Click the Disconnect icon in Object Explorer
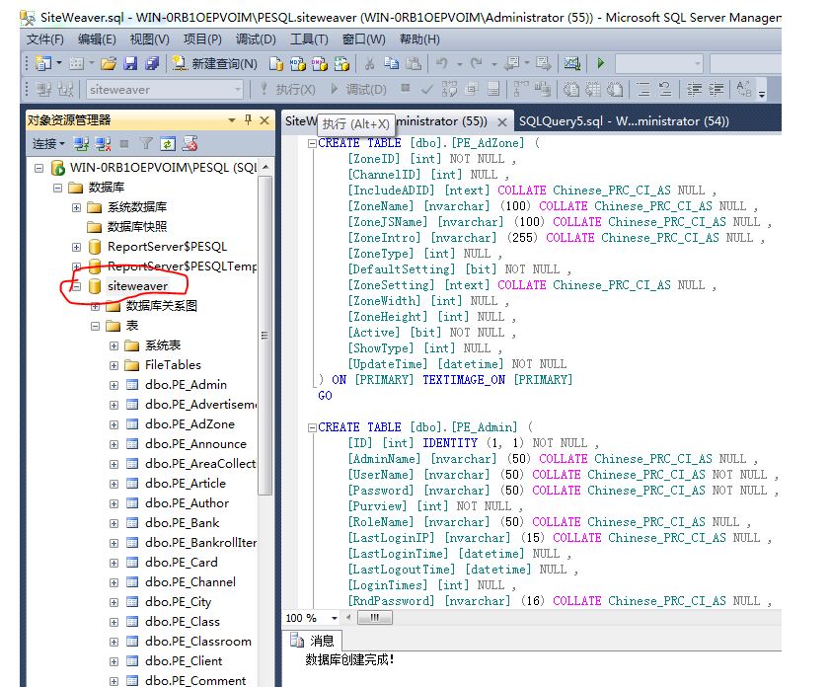830x687 pixels. click(x=103, y=144)
